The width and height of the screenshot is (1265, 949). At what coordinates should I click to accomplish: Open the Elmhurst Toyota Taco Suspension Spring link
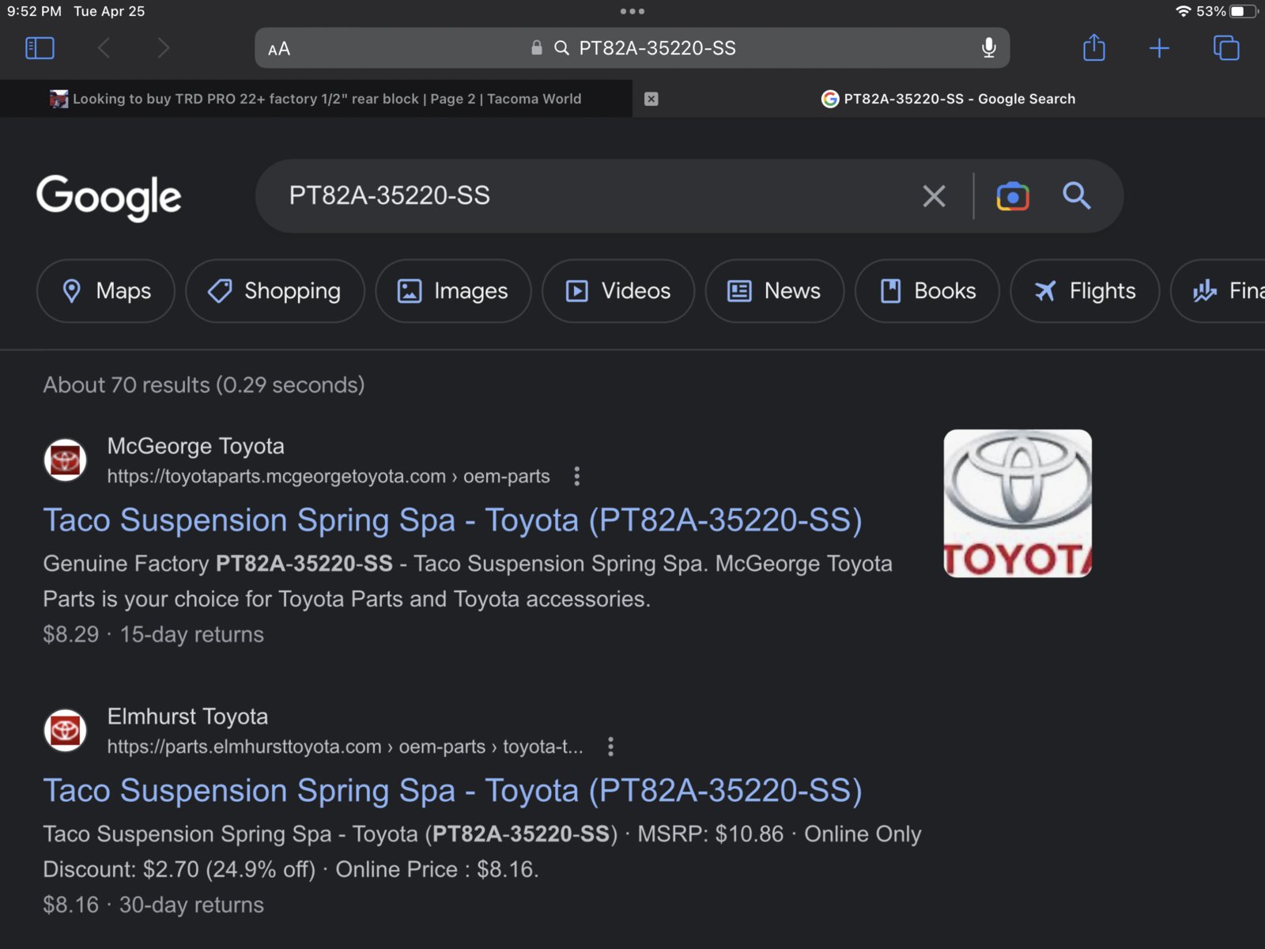452,791
